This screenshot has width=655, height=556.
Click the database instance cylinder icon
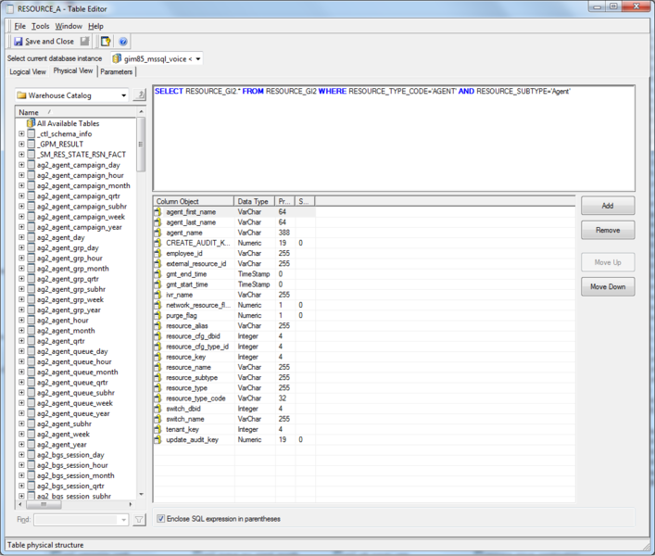[117, 59]
